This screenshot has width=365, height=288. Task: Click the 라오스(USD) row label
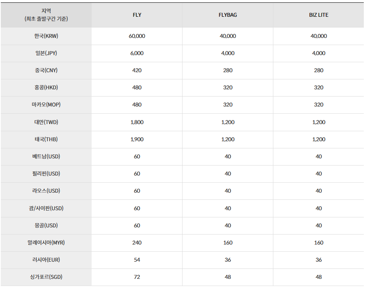click(46, 191)
